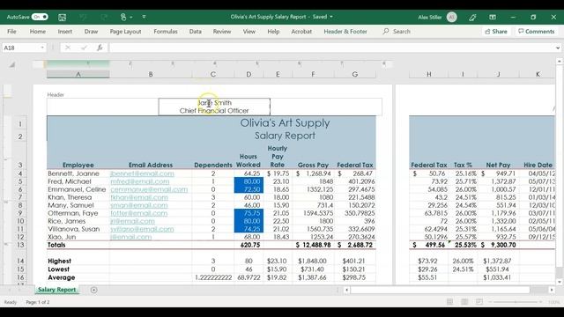Open the Data tab
This screenshot has width=564, height=317.
(196, 32)
